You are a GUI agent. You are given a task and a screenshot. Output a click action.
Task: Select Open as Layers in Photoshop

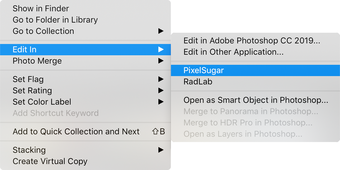tap(243, 134)
